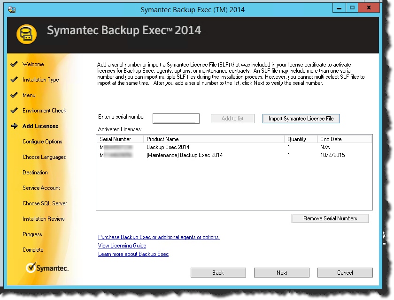Click the Symantec Backup Exec title bar icon
The image size is (394, 300).
(x=12, y=10)
